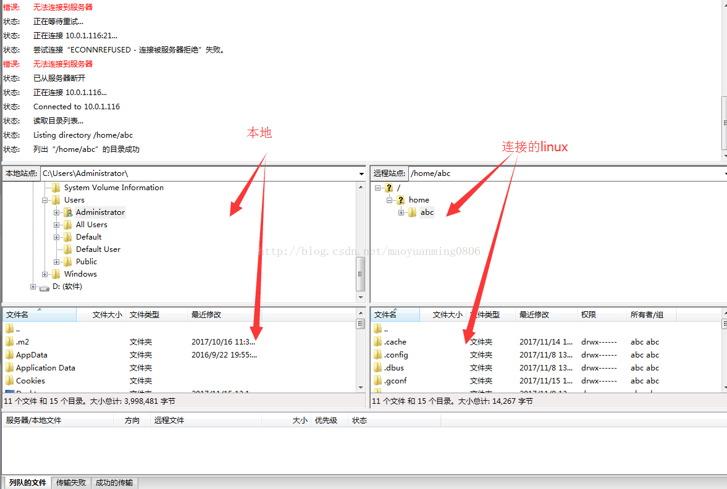Open the local site path dropdown
727x489 pixels.
pos(361,174)
